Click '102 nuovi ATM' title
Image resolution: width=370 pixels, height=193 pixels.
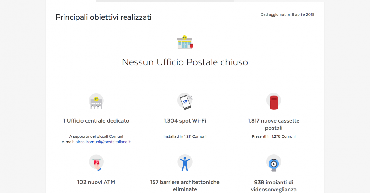click(96, 182)
